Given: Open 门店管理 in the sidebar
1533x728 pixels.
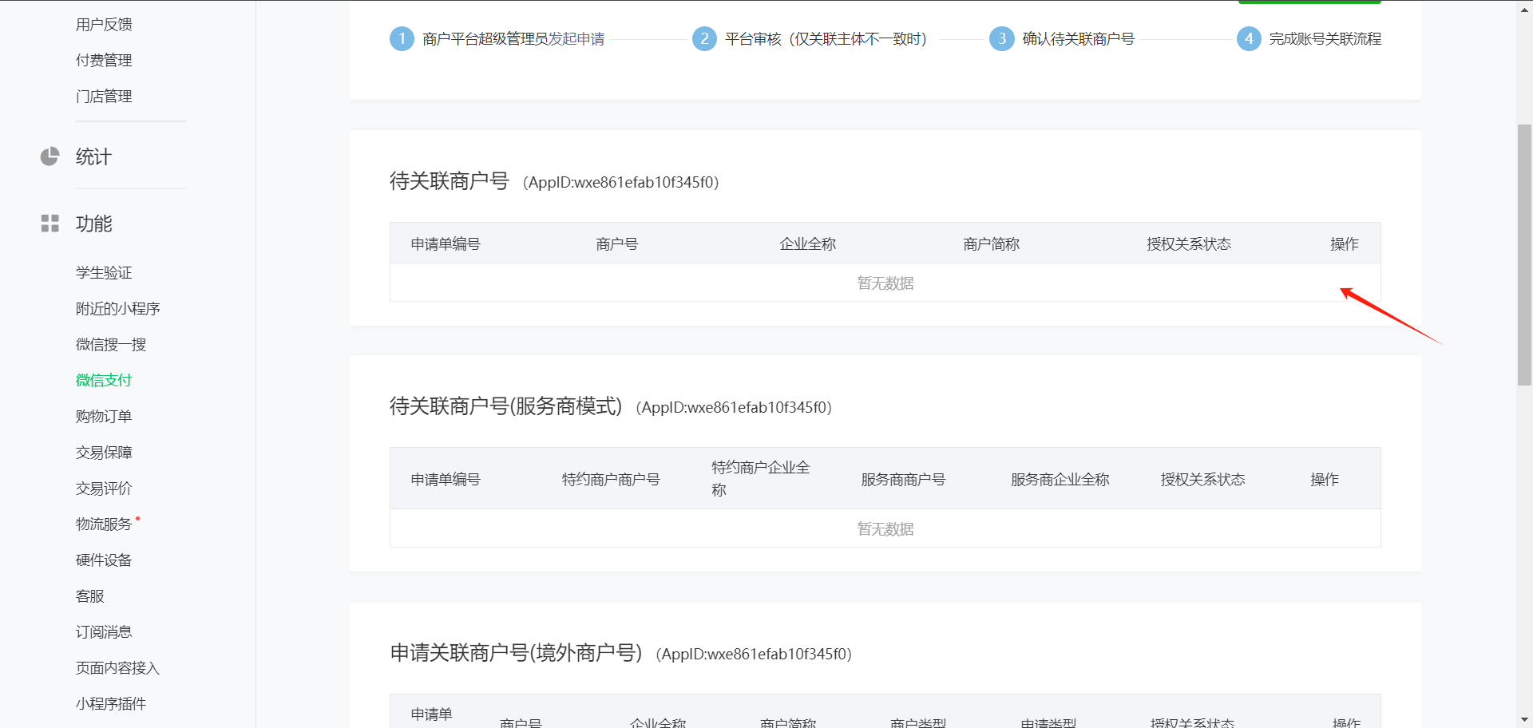Looking at the screenshot, I should (104, 97).
